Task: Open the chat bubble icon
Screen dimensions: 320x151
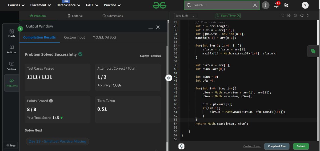Action: (x=313, y=51)
